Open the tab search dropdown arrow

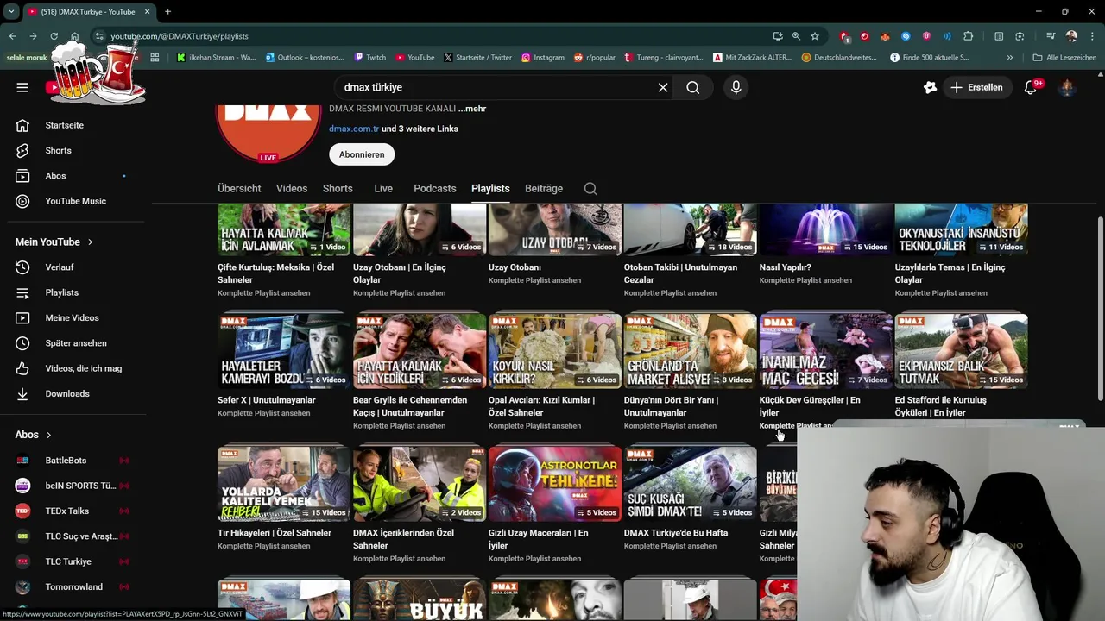click(11, 12)
